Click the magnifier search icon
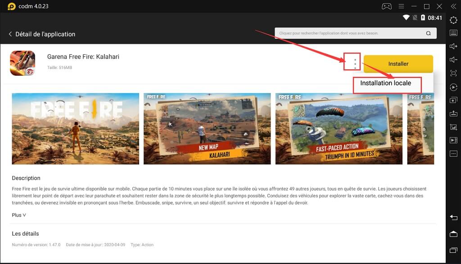This screenshot has height=264, width=461. 429,33
